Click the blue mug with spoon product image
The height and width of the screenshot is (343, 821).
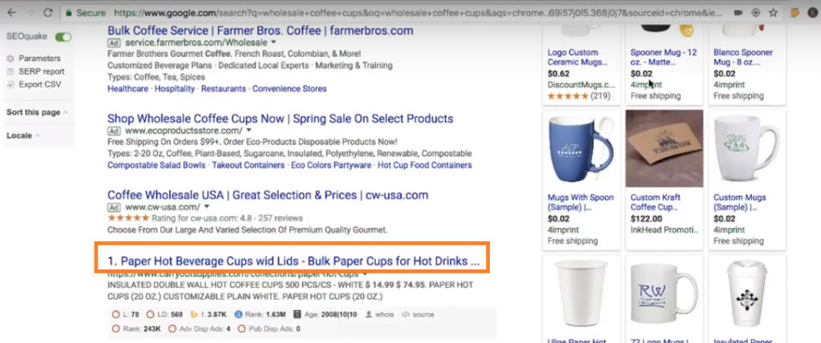(x=580, y=149)
